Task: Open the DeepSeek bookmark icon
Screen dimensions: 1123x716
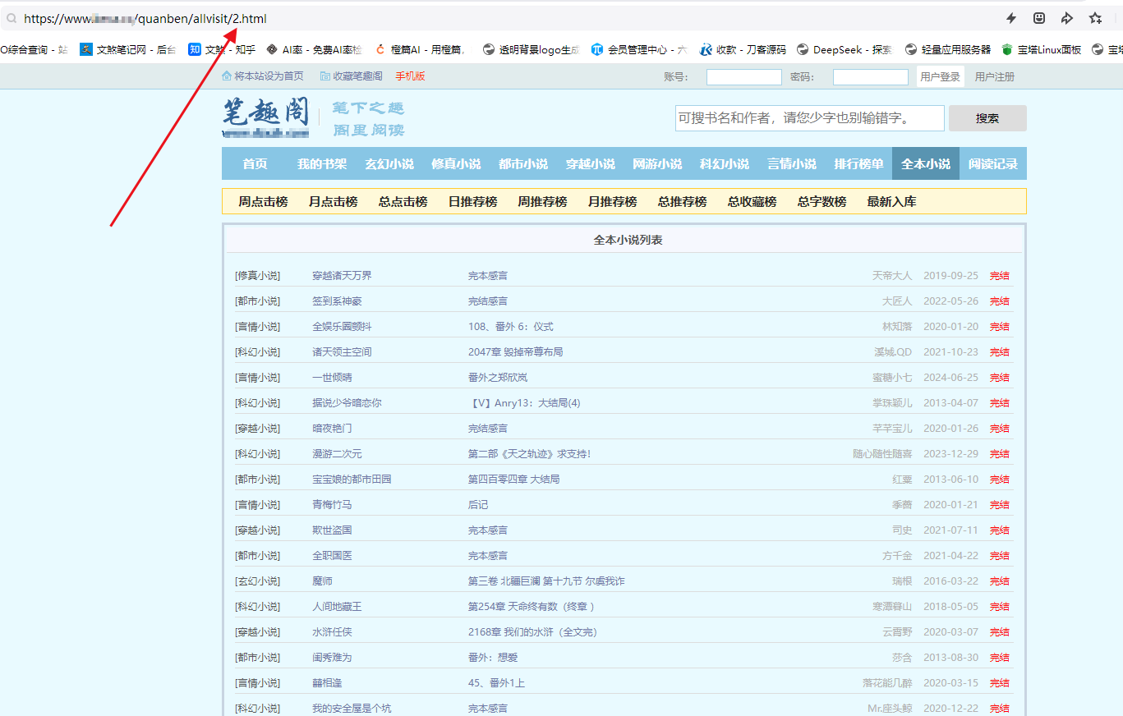Action: [x=803, y=49]
